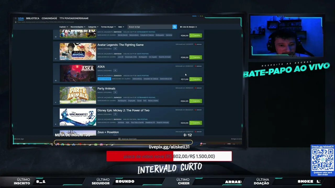Select Party Animals' Multijogador tag
The width and height of the screenshot is (335, 188).
[122, 101]
